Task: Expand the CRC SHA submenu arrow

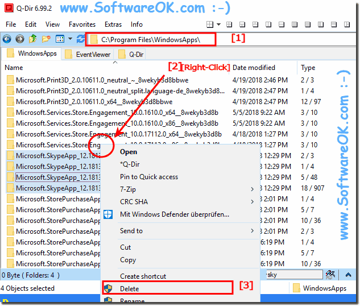Action: (252, 202)
